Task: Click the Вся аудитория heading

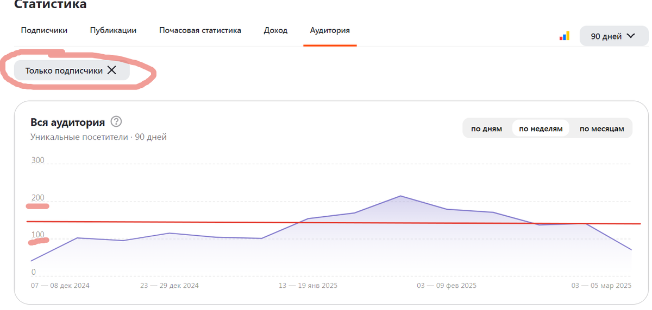Action: click(67, 122)
